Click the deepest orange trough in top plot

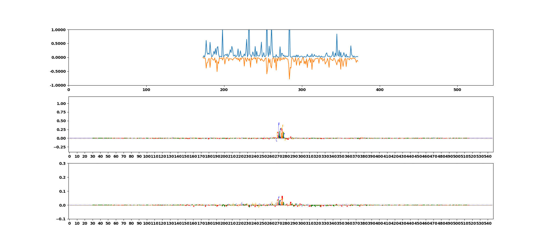pyautogui.click(x=289, y=79)
